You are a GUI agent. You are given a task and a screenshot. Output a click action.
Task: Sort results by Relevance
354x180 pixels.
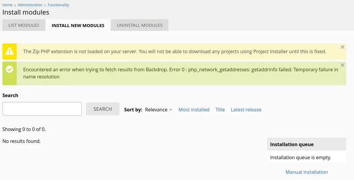[156, 110]
